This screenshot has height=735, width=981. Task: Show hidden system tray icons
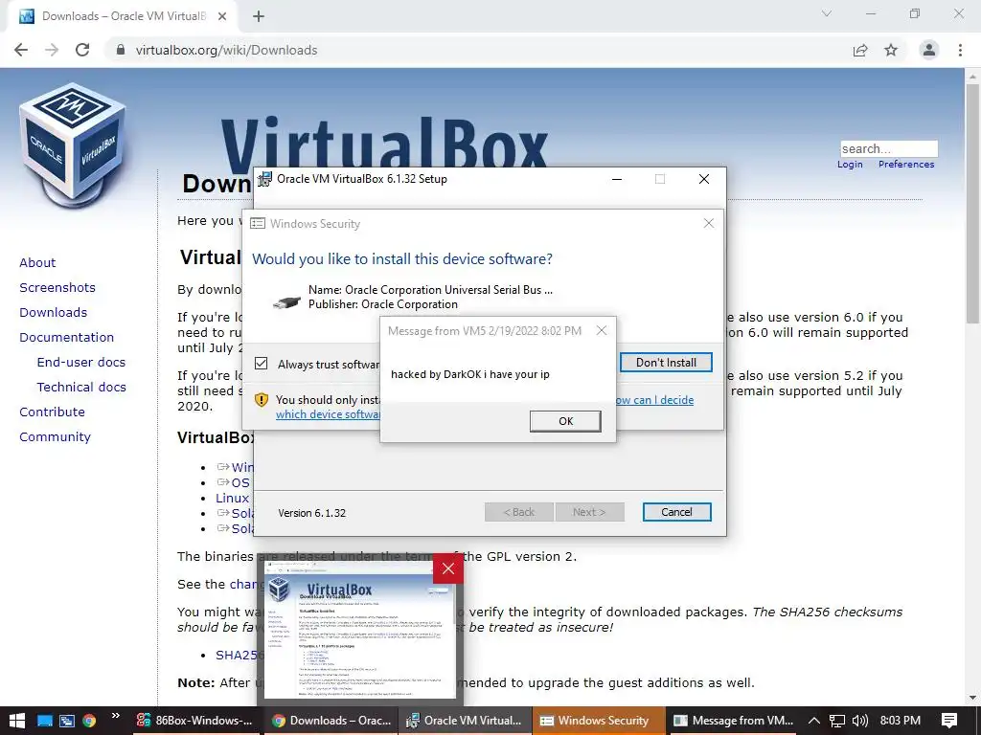tap(814, 721)
